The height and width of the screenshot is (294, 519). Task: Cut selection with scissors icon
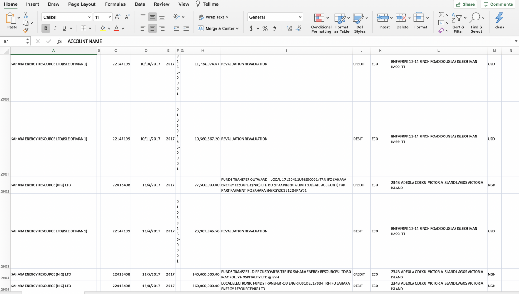25,15
